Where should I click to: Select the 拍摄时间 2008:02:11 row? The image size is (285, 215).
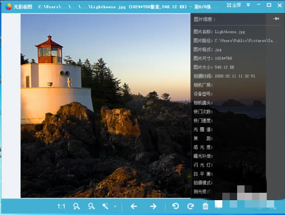(x=224, y=76)
